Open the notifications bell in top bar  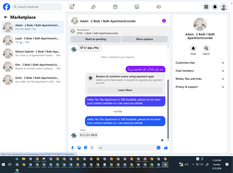click(215, 7)
